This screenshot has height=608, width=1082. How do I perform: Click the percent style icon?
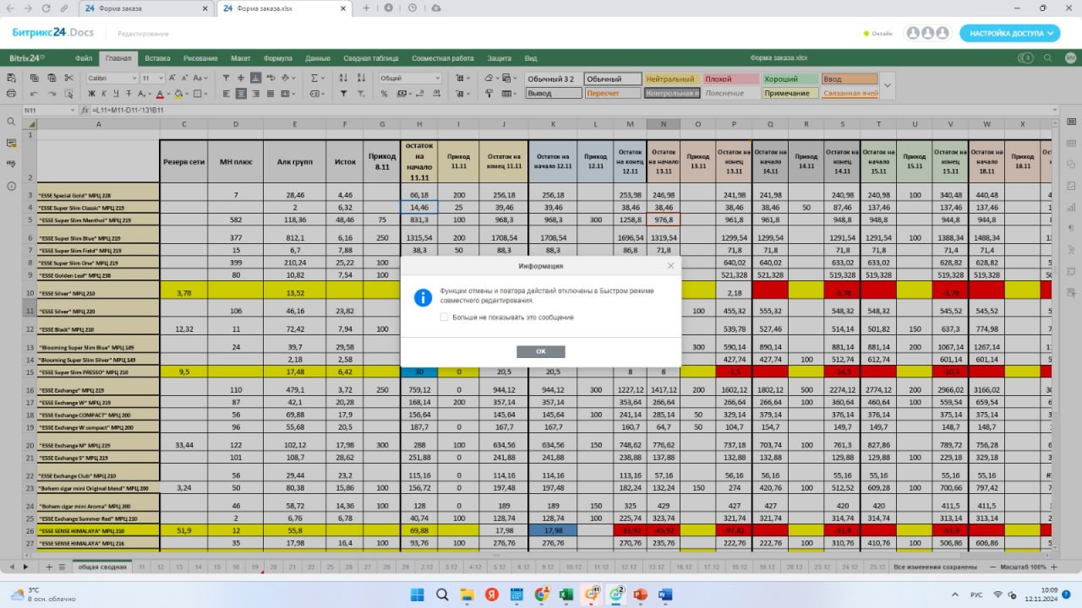coord(385,94)
